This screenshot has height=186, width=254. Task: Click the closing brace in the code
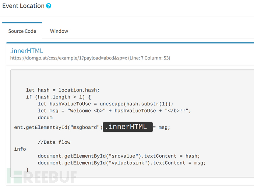coord(27,169)
